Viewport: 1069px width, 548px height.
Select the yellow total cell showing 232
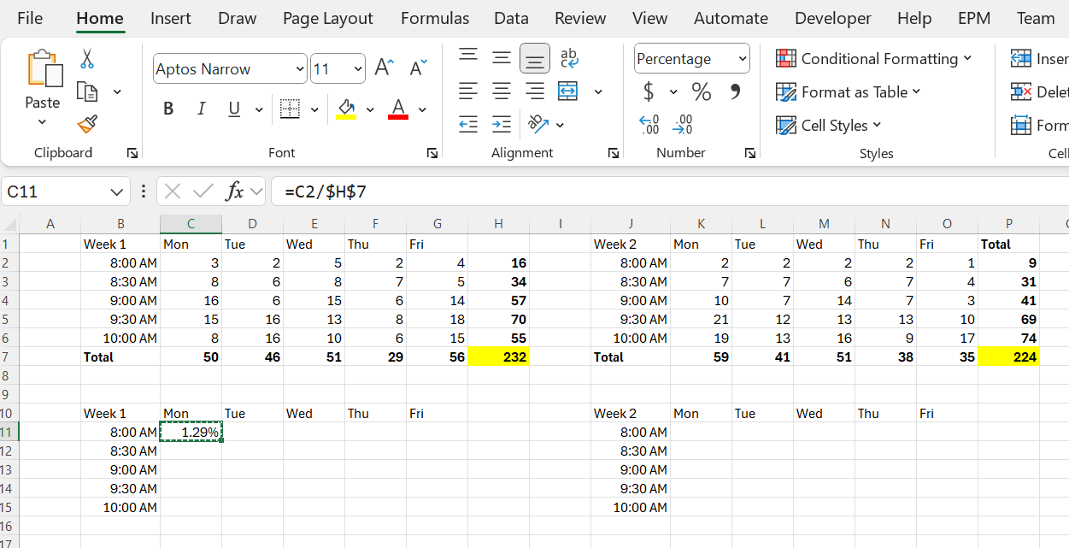pyautogui.click(x=498, y=356)
